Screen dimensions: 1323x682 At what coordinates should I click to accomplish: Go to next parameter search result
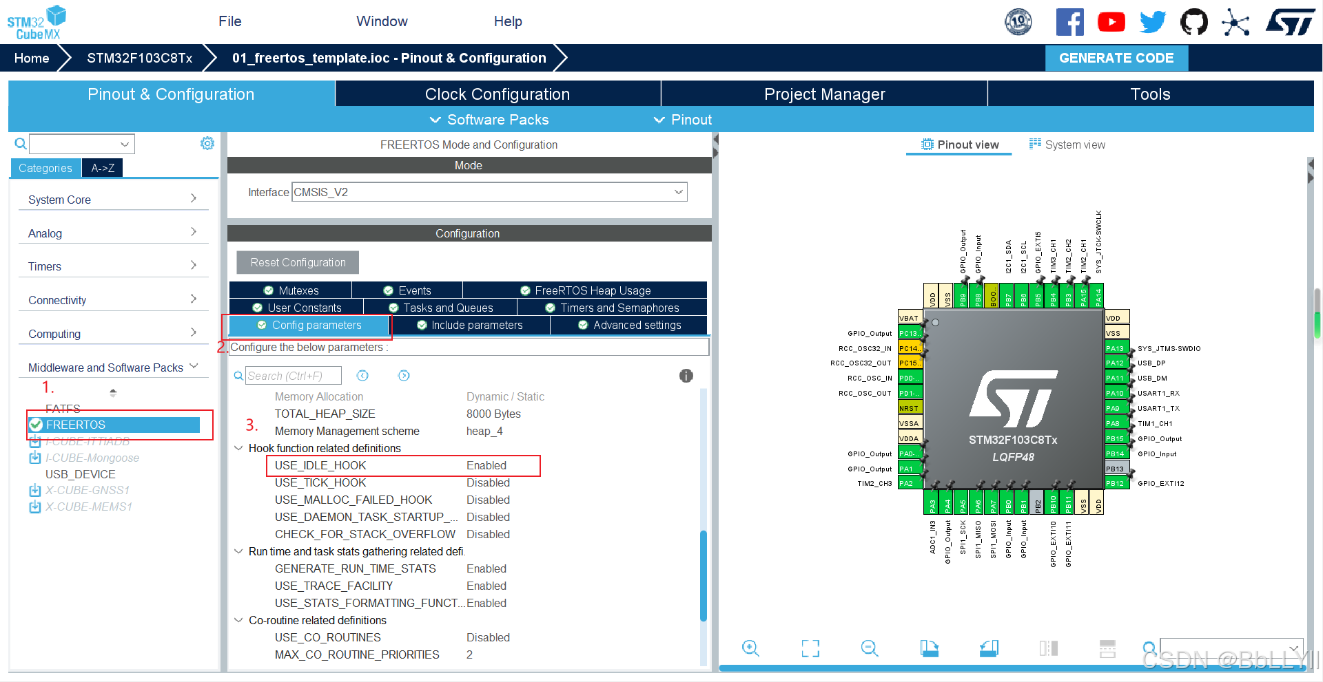[404, 376]
